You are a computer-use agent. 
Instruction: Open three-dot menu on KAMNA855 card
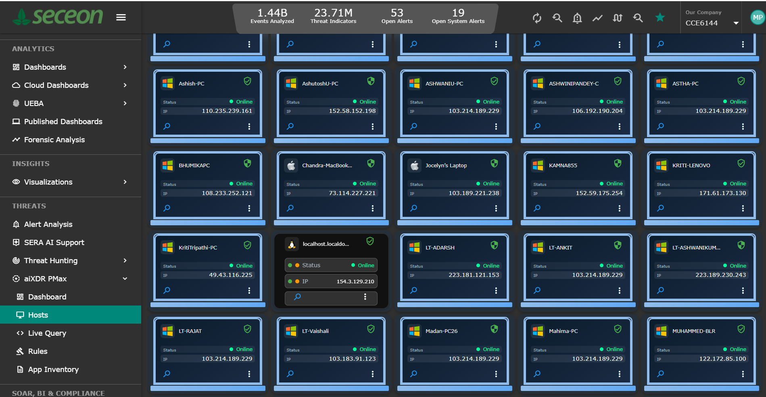620,208
